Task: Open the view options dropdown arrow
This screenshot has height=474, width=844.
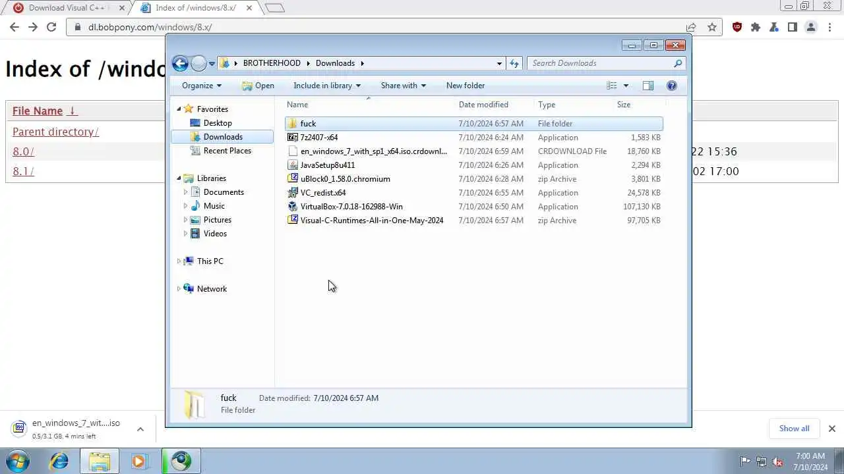Action: pos(626,86)
